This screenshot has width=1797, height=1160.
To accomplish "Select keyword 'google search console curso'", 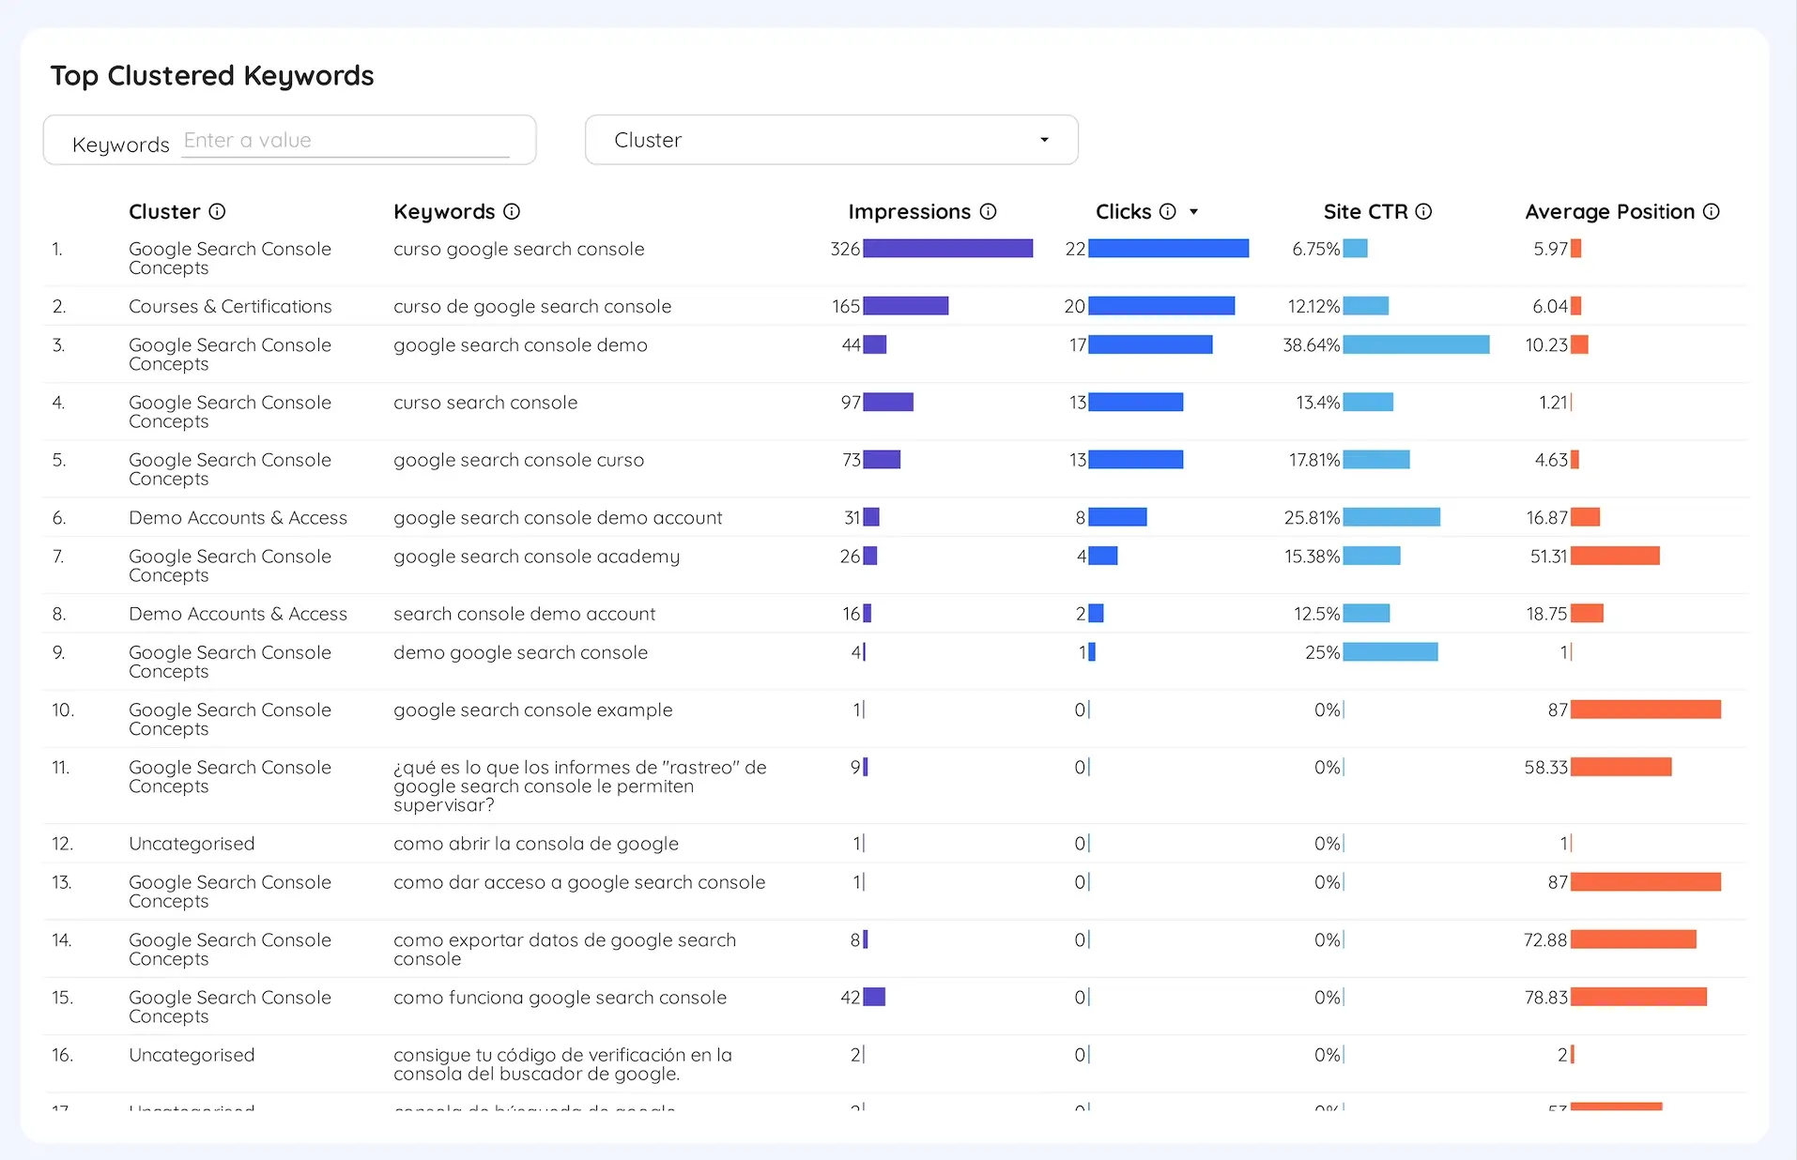I will (x=518, y=460).
